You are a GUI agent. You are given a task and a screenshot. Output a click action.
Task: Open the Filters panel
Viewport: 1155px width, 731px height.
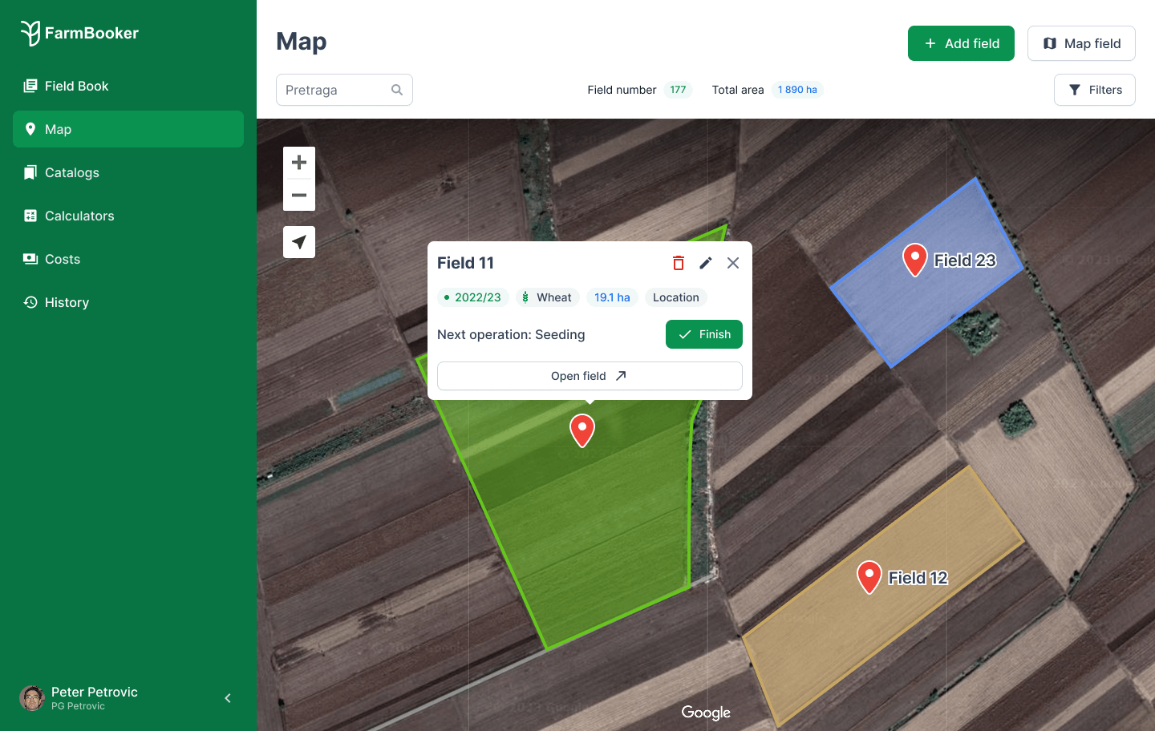coord(1094,90)
